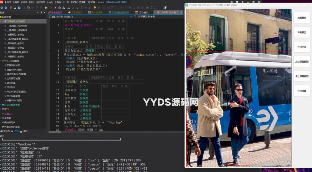The image size is (312, 172).
Task: Click the blue back navigation arrow icon
Action: tap(2, 7)
